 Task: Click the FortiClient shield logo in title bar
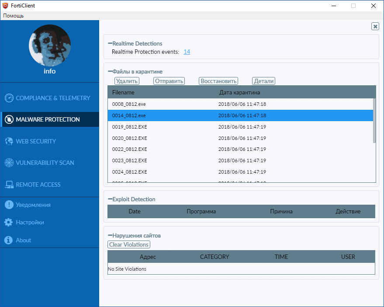pyautogui.click(x=5, y=6)
